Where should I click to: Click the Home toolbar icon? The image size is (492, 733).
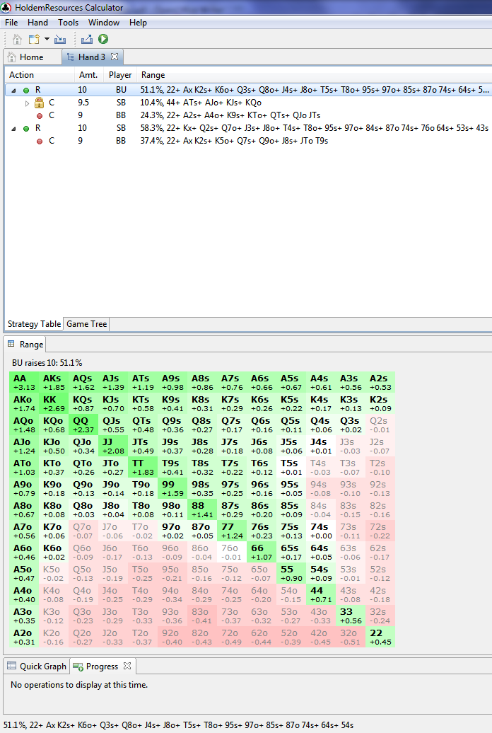click(17, 40)
